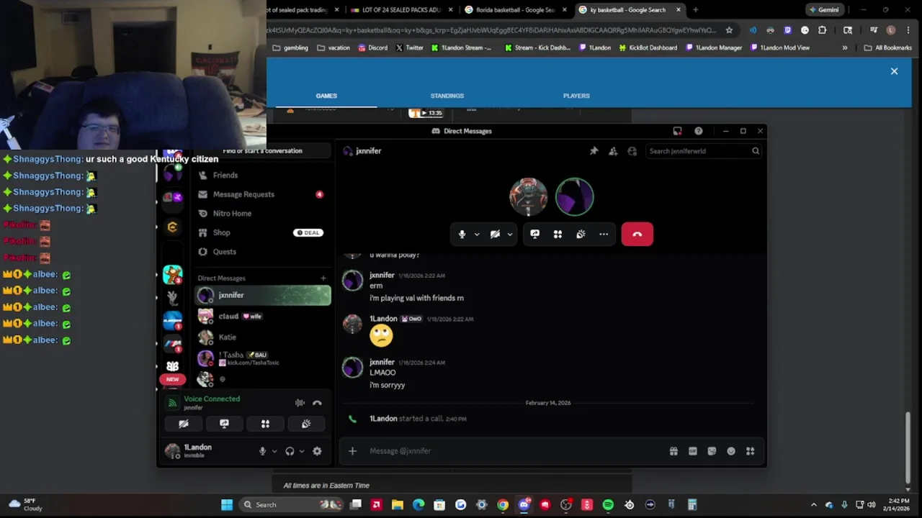Image resolution: width=922 pixels, height=518 pixels.
Task: Open more options ellipsis in call controls
Action: coord(604,234)
